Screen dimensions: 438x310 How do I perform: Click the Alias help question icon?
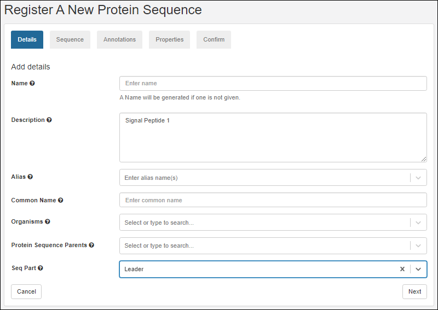(x=30, y=177)
